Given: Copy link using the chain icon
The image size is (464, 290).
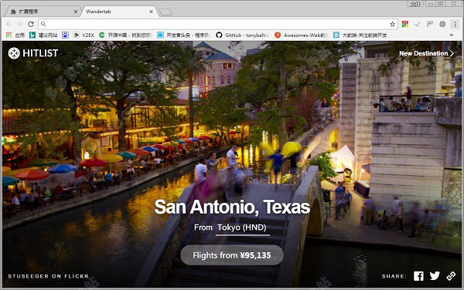Looking at the screenshot, I should coord(451,276).
